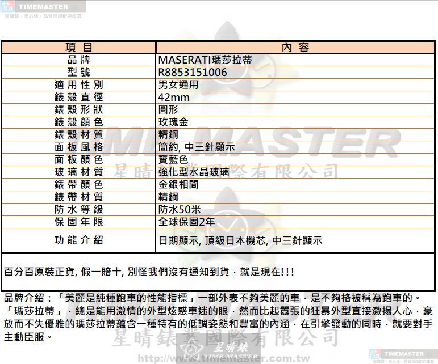438x364 pixels.
Task: Select the MASERATI瑪莎拉蒂 brand value
Action: [205, 60]
